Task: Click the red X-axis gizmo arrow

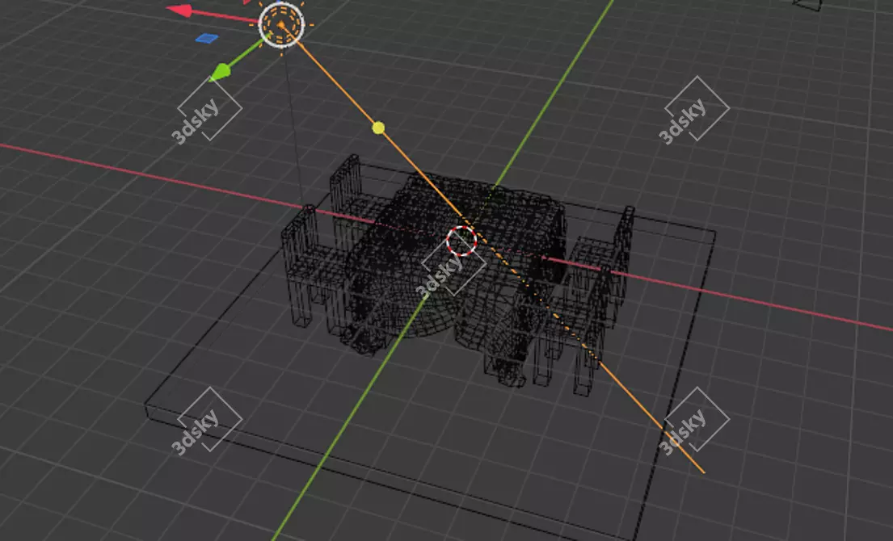Action: (179, 10)
